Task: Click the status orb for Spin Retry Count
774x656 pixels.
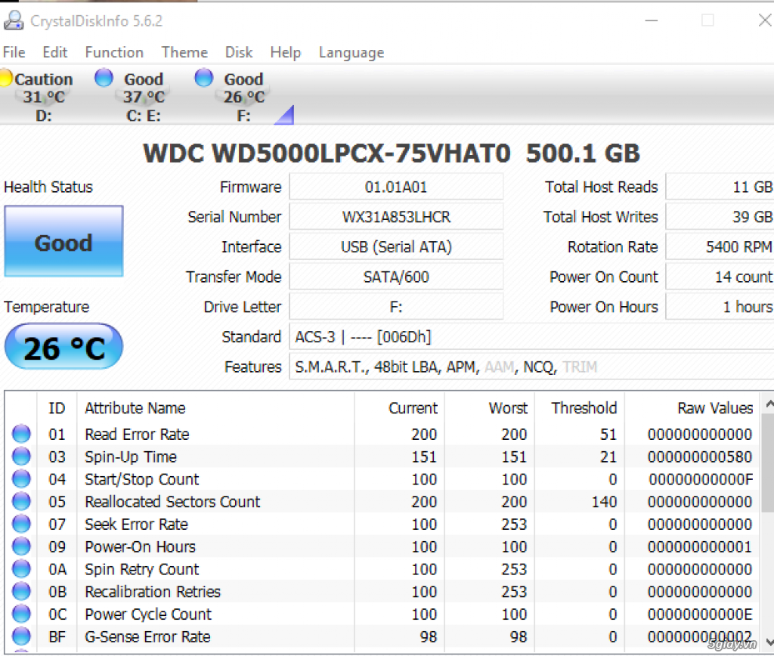Action: pos(21,569)
